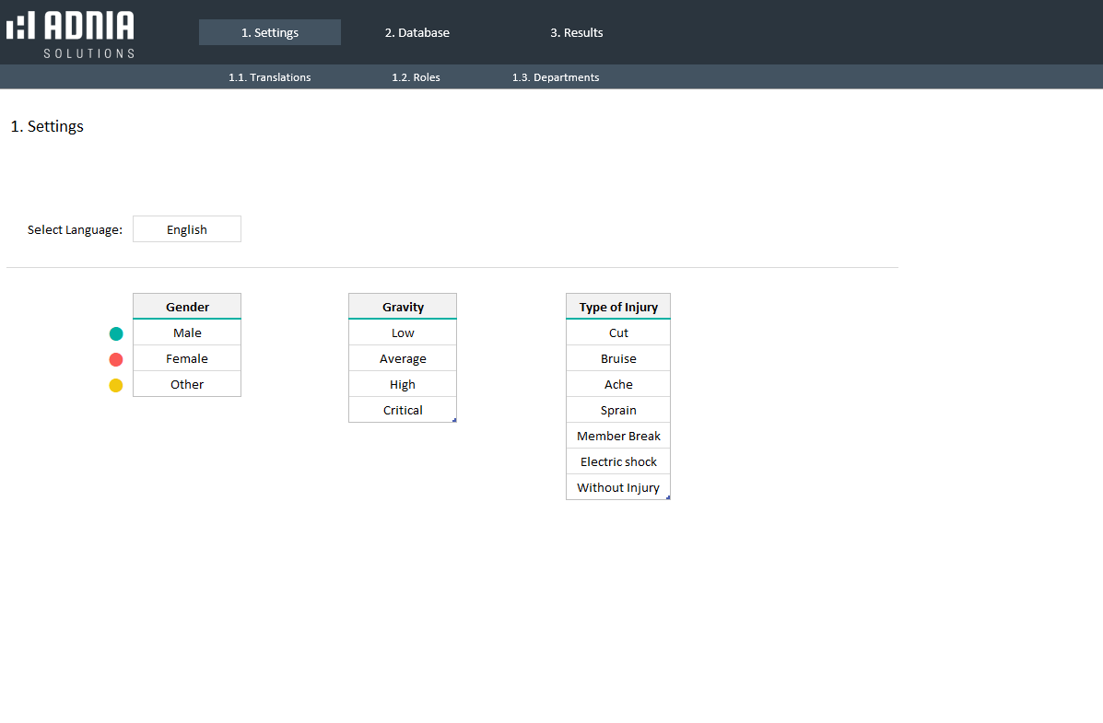Click the yellow Other color dot
The image size is (1103, 723).
coord(116,385)
